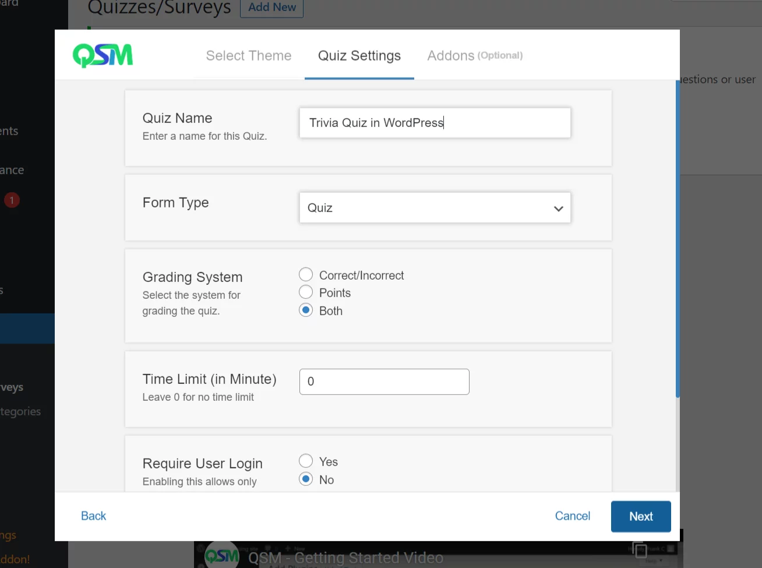This screenshot has height=568, width=762.
Task: Click the 'Leave 0 for no time limit' hint
Action: (198, 397)
